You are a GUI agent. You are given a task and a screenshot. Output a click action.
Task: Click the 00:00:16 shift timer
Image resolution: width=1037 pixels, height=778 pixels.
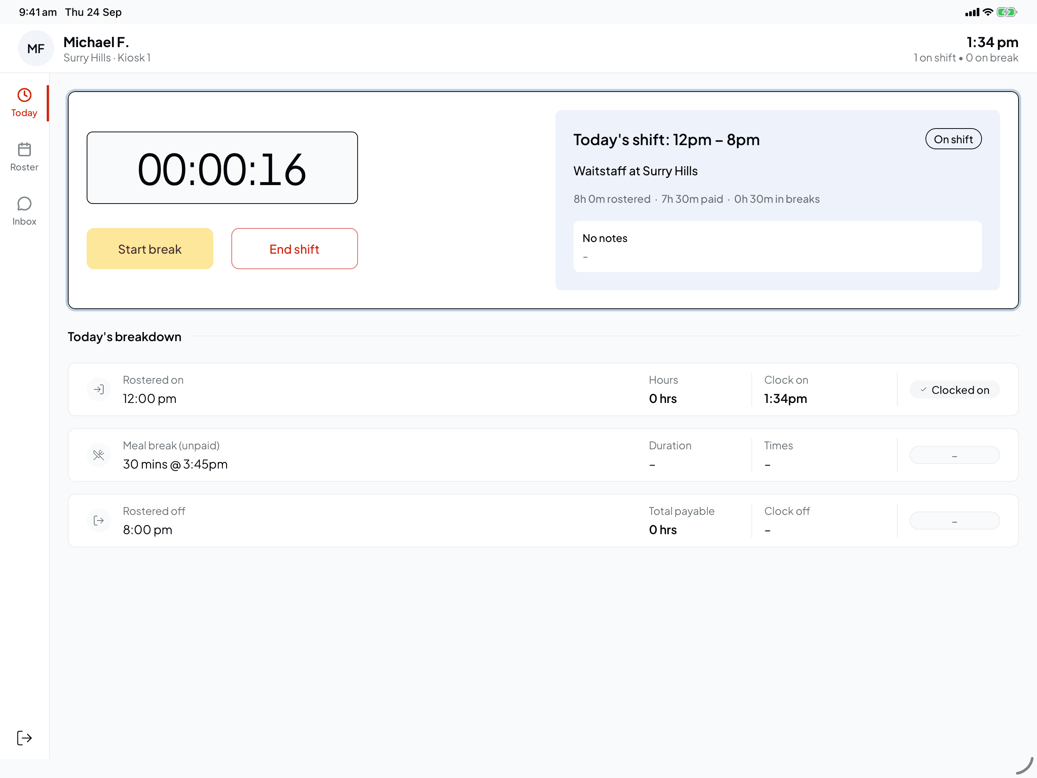(x=222, y=168)
